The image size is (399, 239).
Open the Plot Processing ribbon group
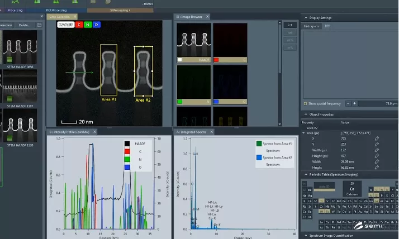pyautogui.click(x=56, y=10)
